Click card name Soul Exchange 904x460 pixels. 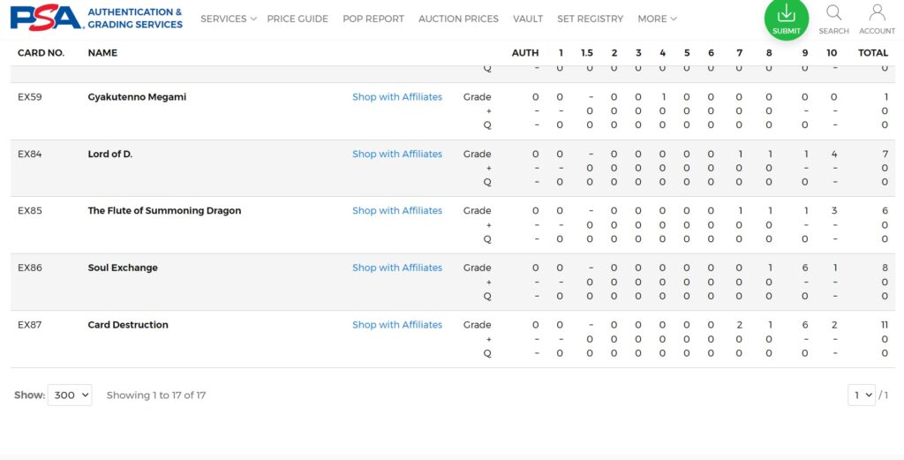tap(123, 268)
